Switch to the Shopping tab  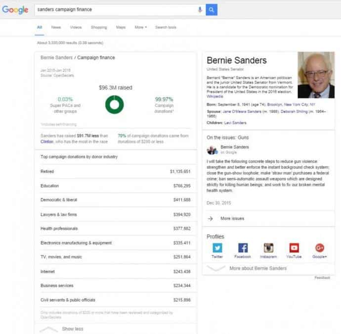point(99,27)
